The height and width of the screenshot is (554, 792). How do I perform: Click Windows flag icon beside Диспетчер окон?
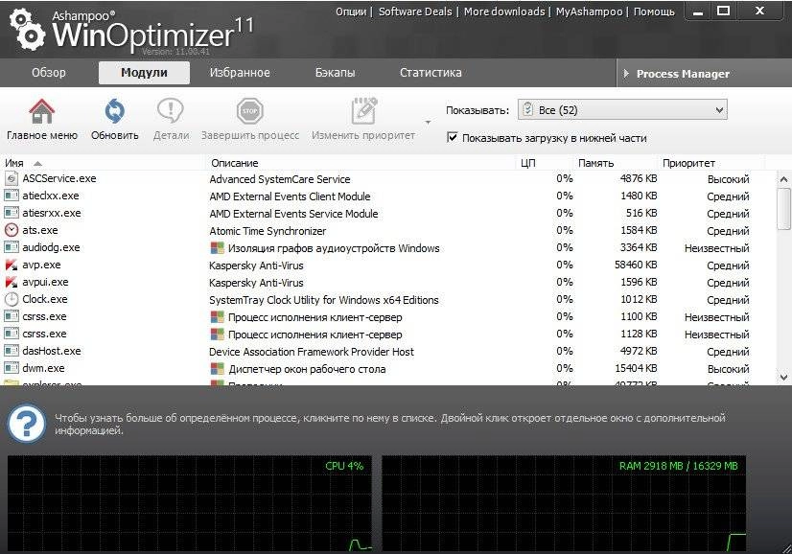pyautogui.click(x=218, y=369)
